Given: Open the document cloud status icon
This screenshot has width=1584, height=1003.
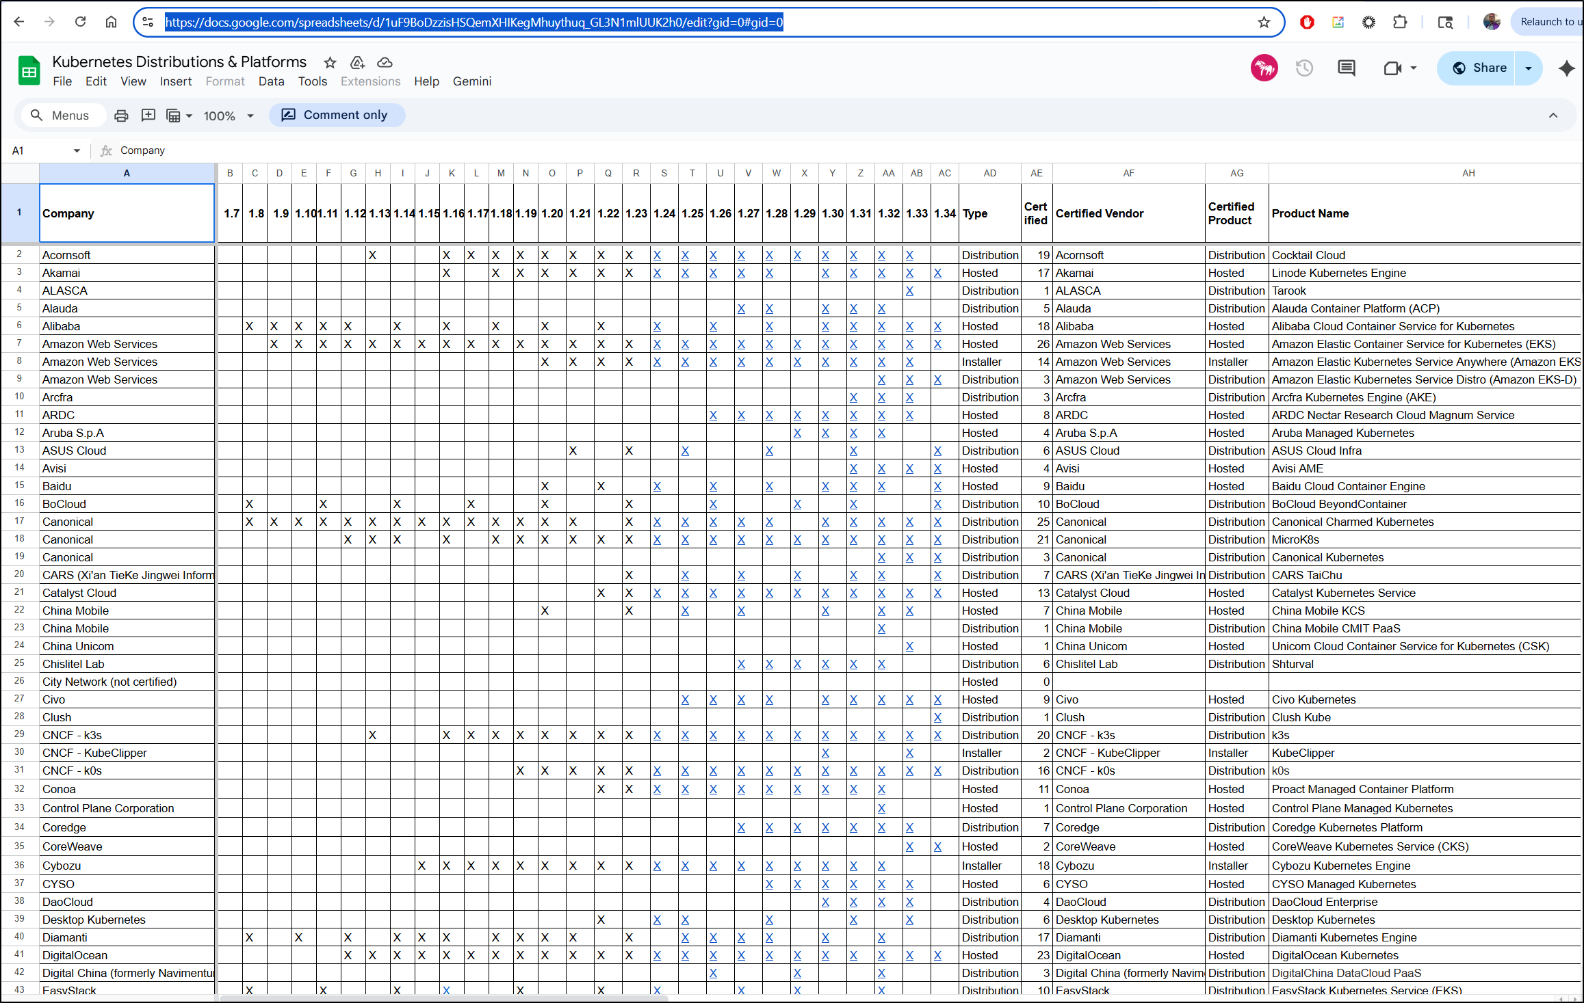Looking at the screenshot, I should click(385, 63).
